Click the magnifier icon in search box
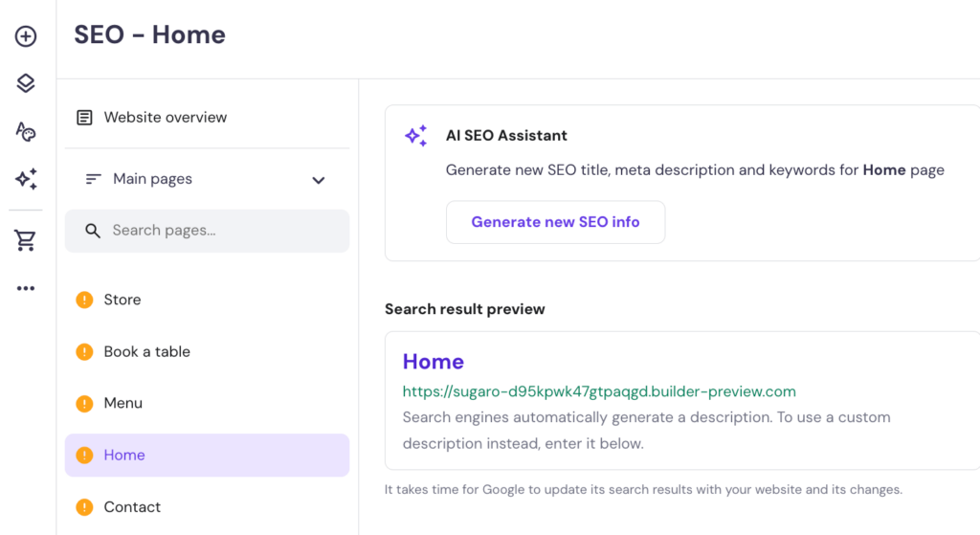 point(93,231)
